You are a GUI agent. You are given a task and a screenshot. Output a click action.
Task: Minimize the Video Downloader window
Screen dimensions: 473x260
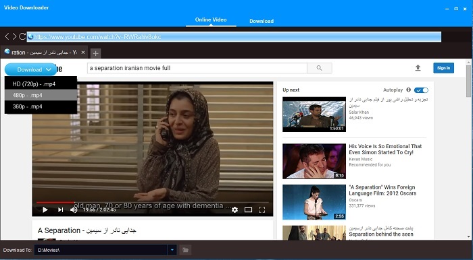(447, 9)
